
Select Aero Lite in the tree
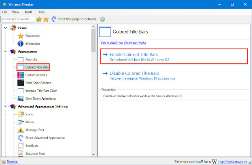[31, 59]
